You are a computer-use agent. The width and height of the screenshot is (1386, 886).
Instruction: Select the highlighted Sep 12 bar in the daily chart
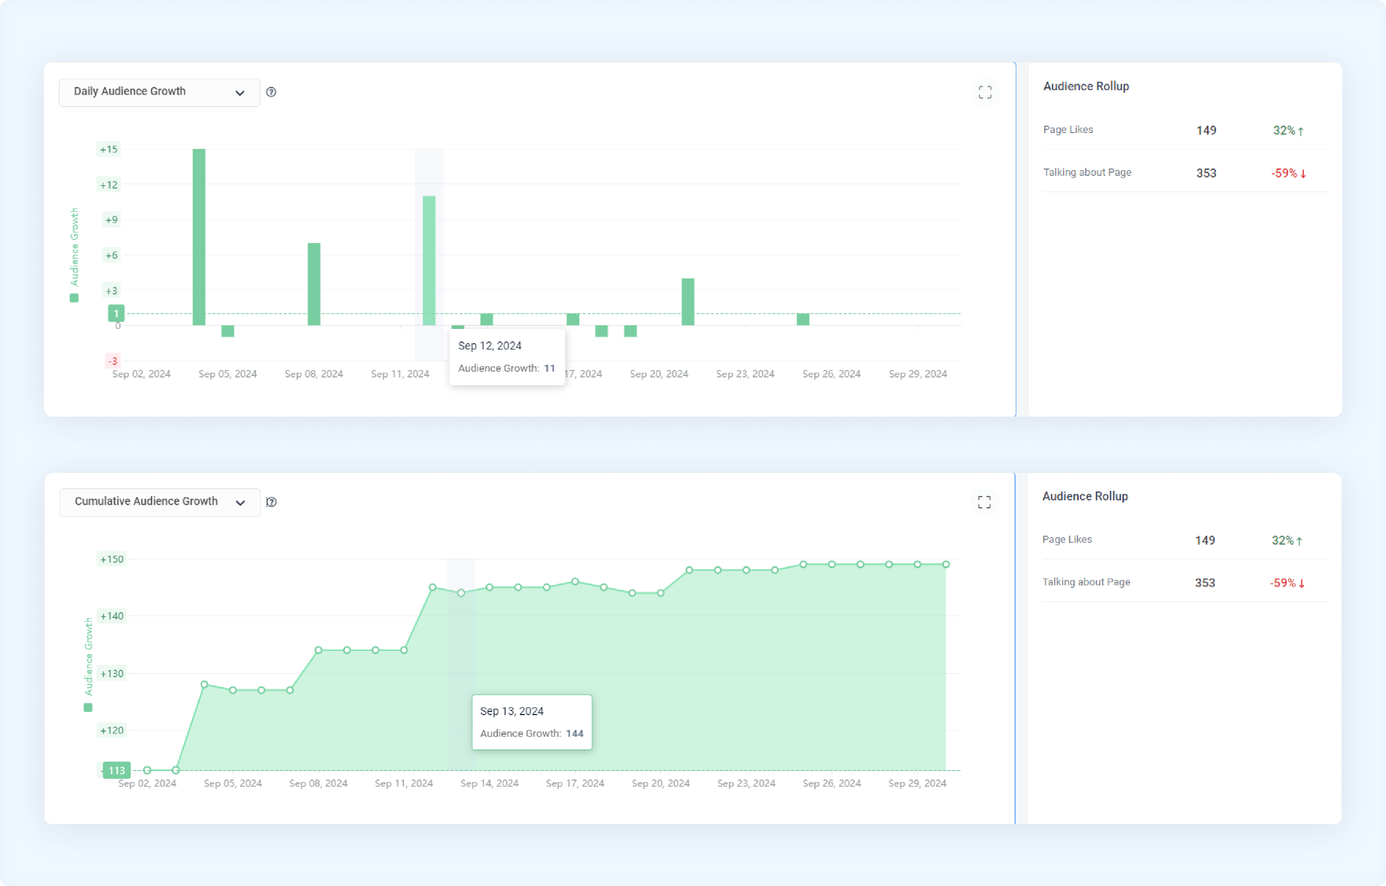coord(429,261)
